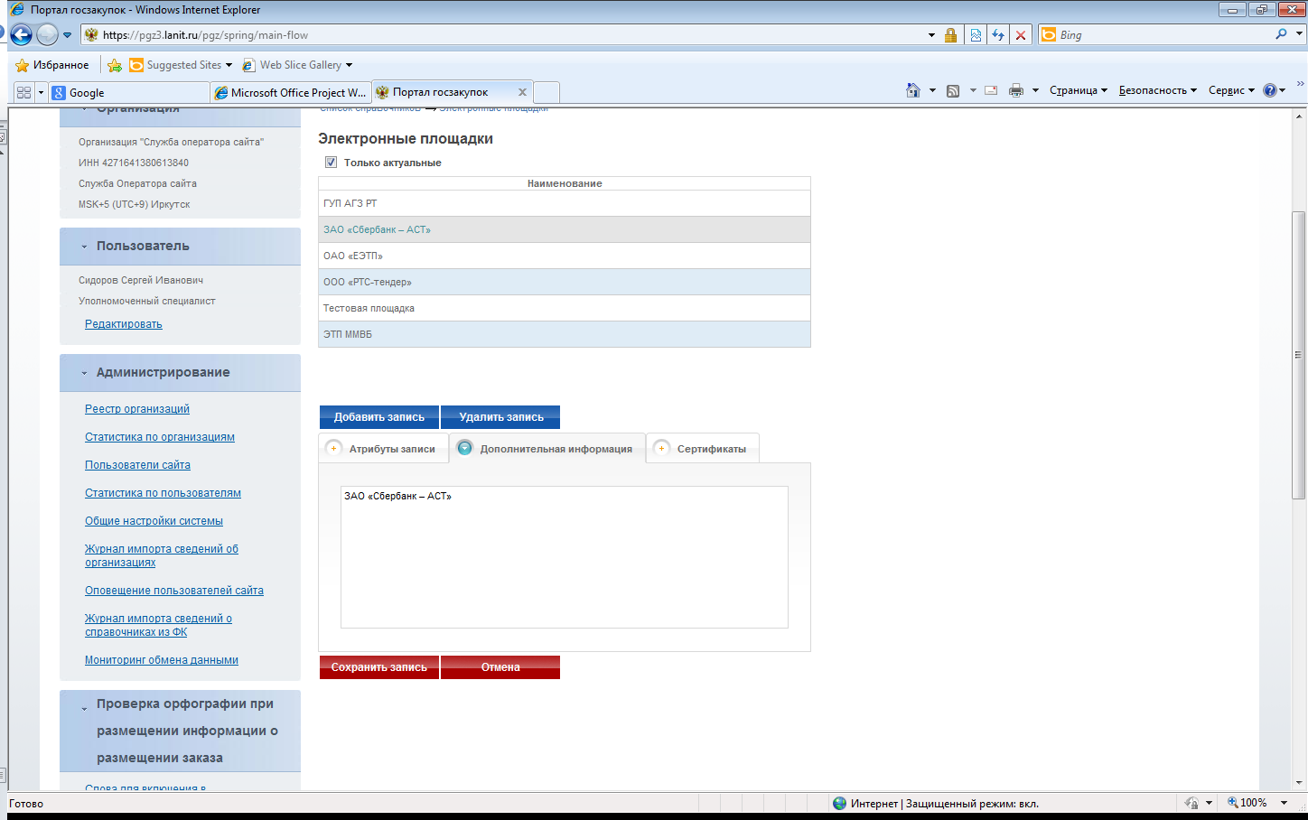Select the Тестовая площадка row
This screenshot has width=1308, height=820.
pyautogui.click(x=565, y=308)
